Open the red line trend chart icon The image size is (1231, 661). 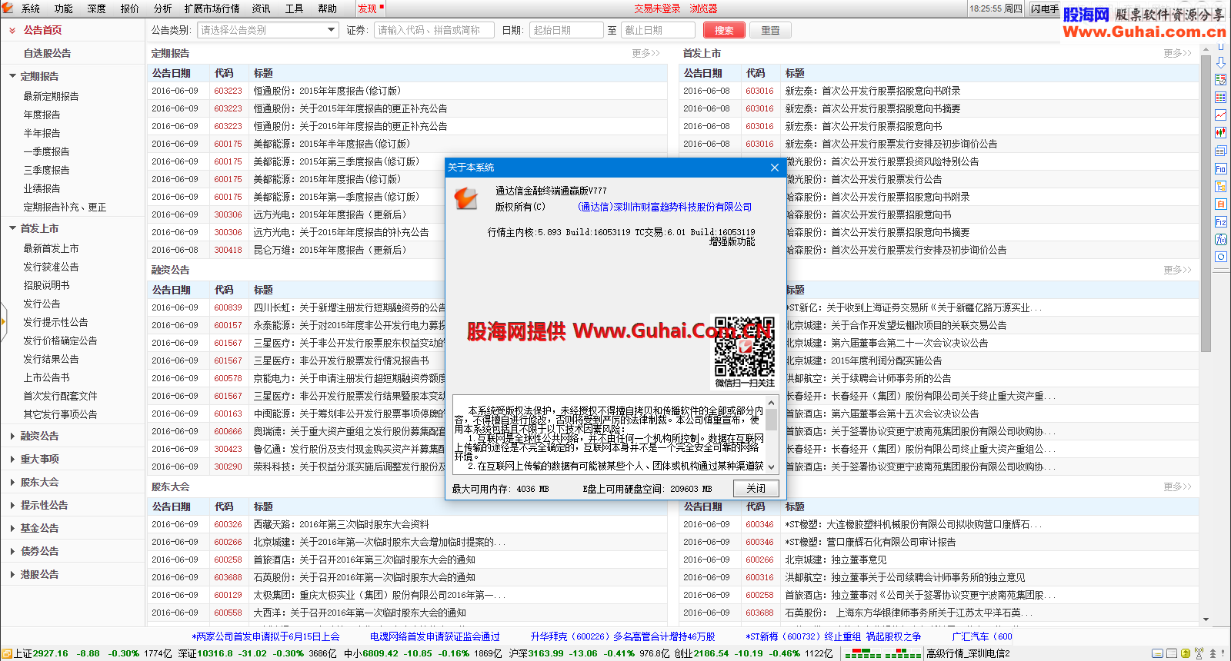1220,115
